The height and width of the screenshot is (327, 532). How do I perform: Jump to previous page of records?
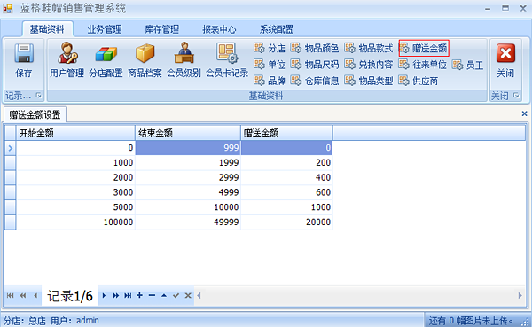(x=23, y=295)
